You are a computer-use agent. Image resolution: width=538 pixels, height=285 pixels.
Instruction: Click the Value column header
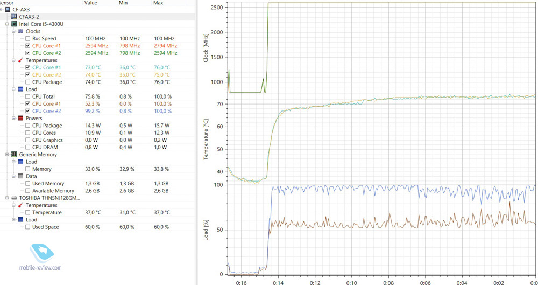point(100,2)
